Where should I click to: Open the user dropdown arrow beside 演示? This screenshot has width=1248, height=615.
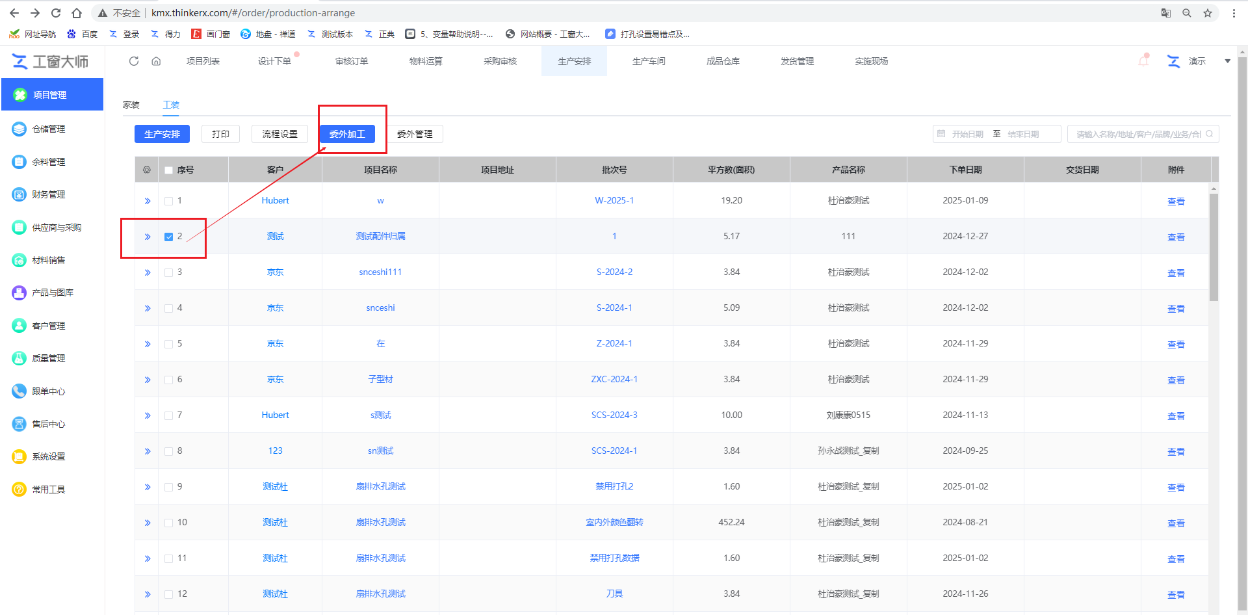click(1227, 61)
